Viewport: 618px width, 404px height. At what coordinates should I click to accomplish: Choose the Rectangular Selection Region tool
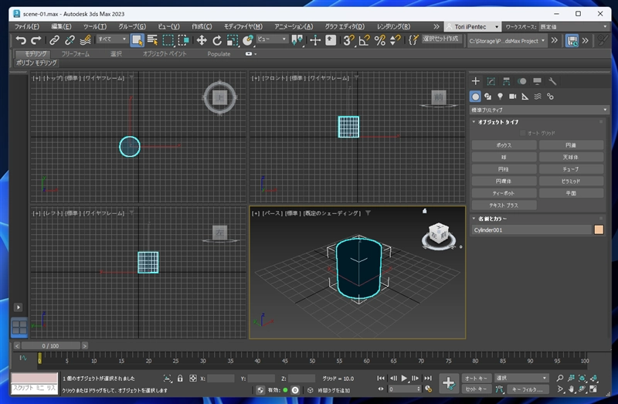pyautogui.click(x=168, y=40)
